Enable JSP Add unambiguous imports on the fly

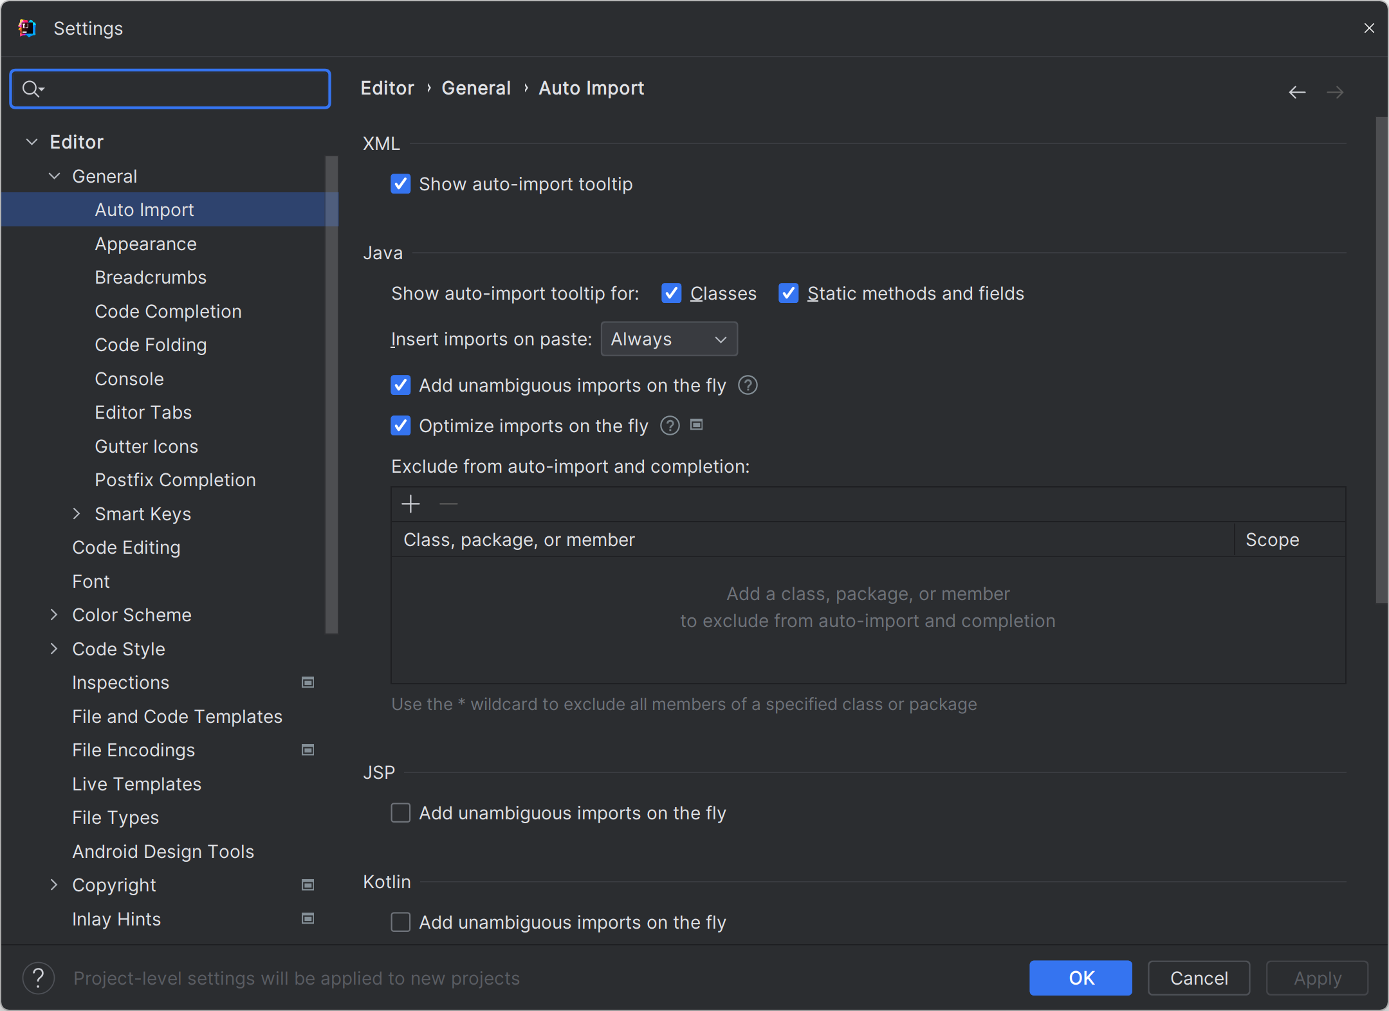(401, 813)
